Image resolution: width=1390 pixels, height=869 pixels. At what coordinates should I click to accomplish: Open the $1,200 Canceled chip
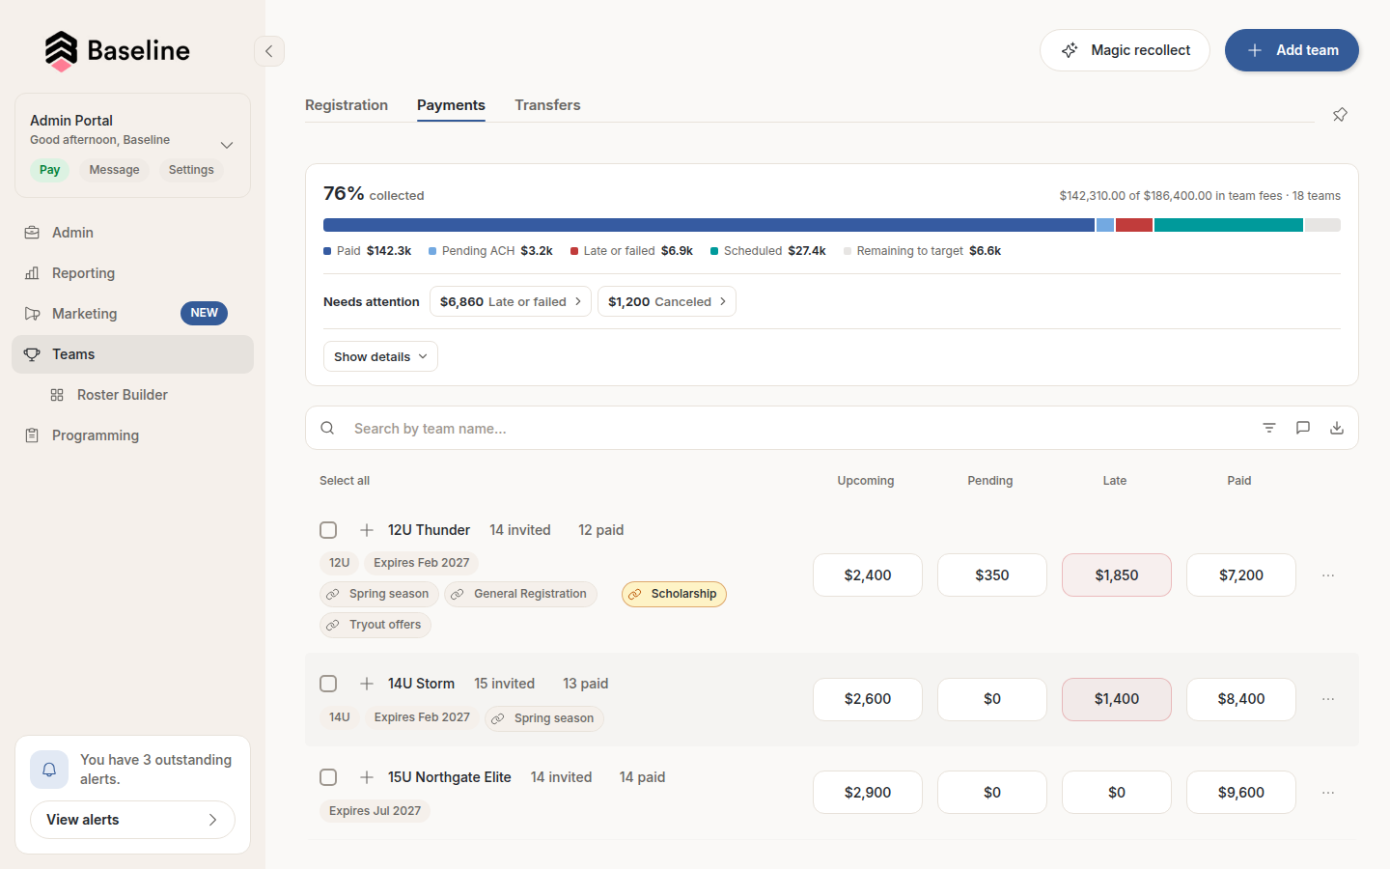click(x=666, y=301)
